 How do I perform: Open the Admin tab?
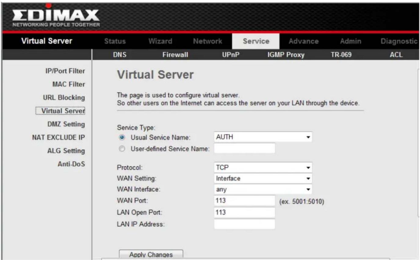[x=350, y=41]
